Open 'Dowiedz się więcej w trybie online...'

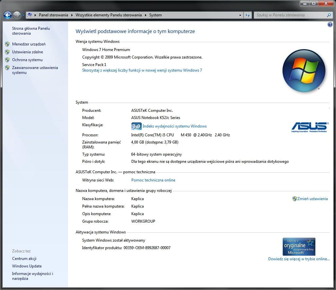coord(299,259)
